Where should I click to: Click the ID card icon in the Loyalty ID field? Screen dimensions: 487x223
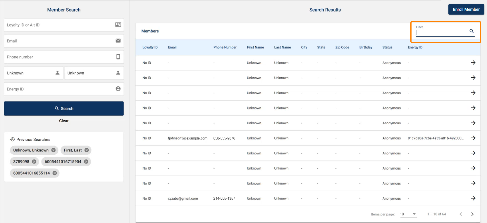[118, 25]
